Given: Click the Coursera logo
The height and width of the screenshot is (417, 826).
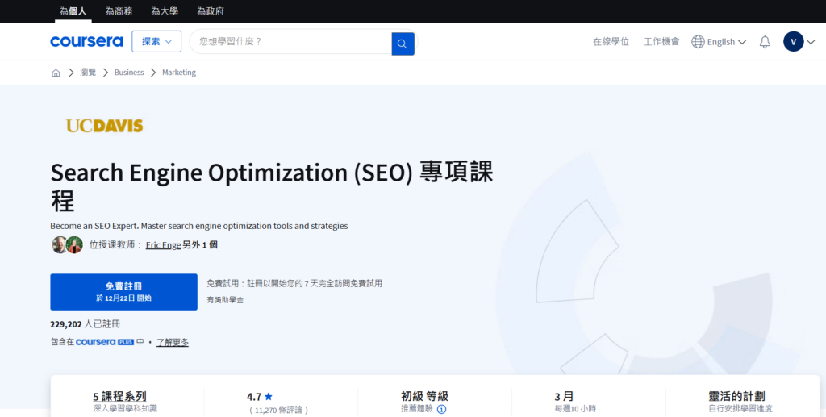Looking at the screenshot, I should 86,42.
